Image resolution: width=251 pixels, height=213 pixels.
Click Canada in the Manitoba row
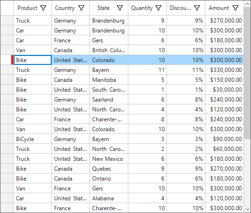coord(71,80)
